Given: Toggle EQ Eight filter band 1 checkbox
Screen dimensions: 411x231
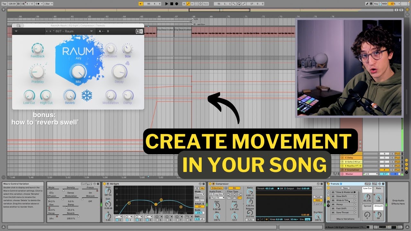Looking at the screenshot, I should click(117, 220).
